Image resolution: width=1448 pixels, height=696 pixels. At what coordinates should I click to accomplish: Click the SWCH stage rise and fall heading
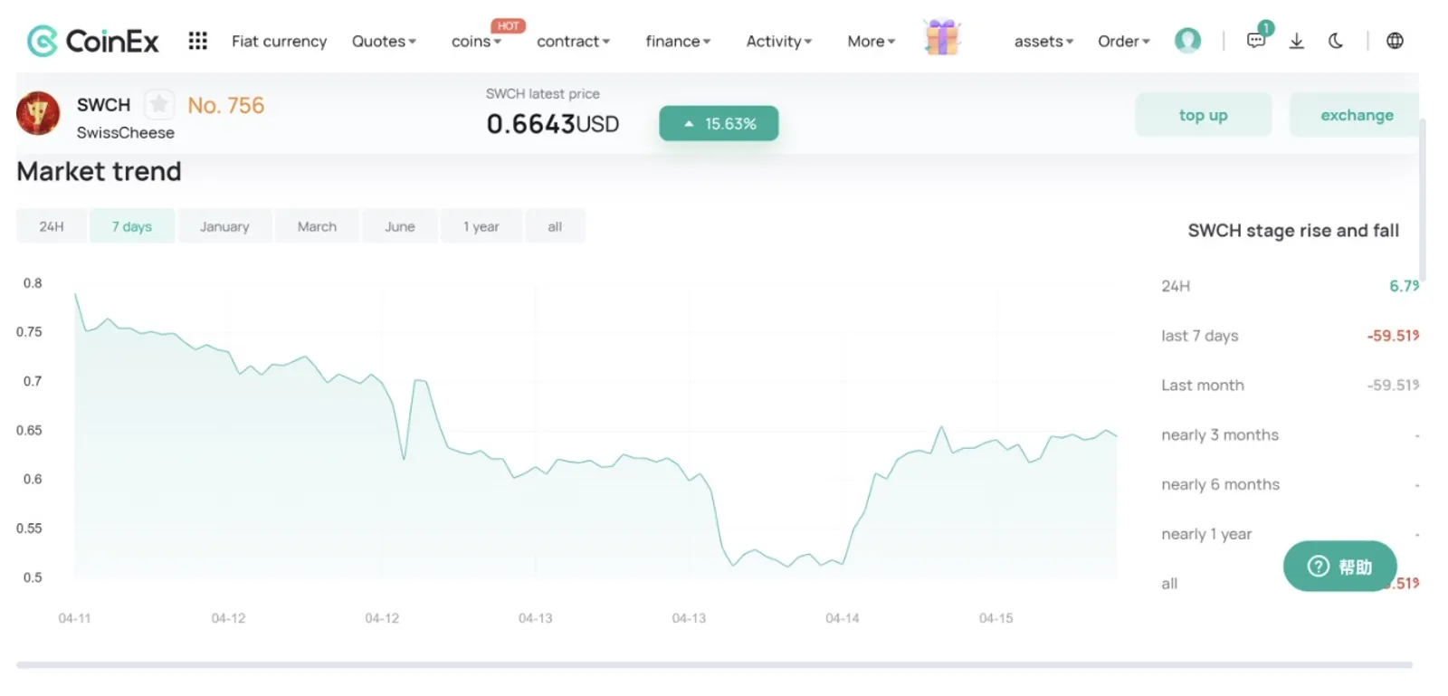pos(1293,231)
